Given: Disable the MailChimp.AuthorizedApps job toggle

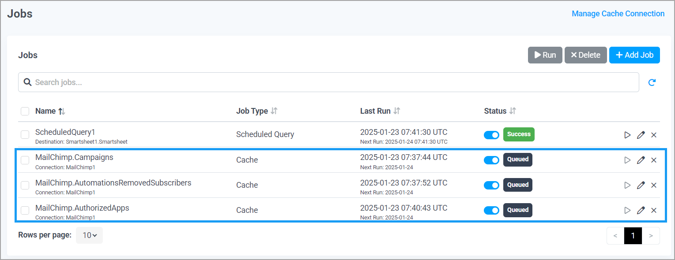Looking at the screenshot, I should [491, 210].
